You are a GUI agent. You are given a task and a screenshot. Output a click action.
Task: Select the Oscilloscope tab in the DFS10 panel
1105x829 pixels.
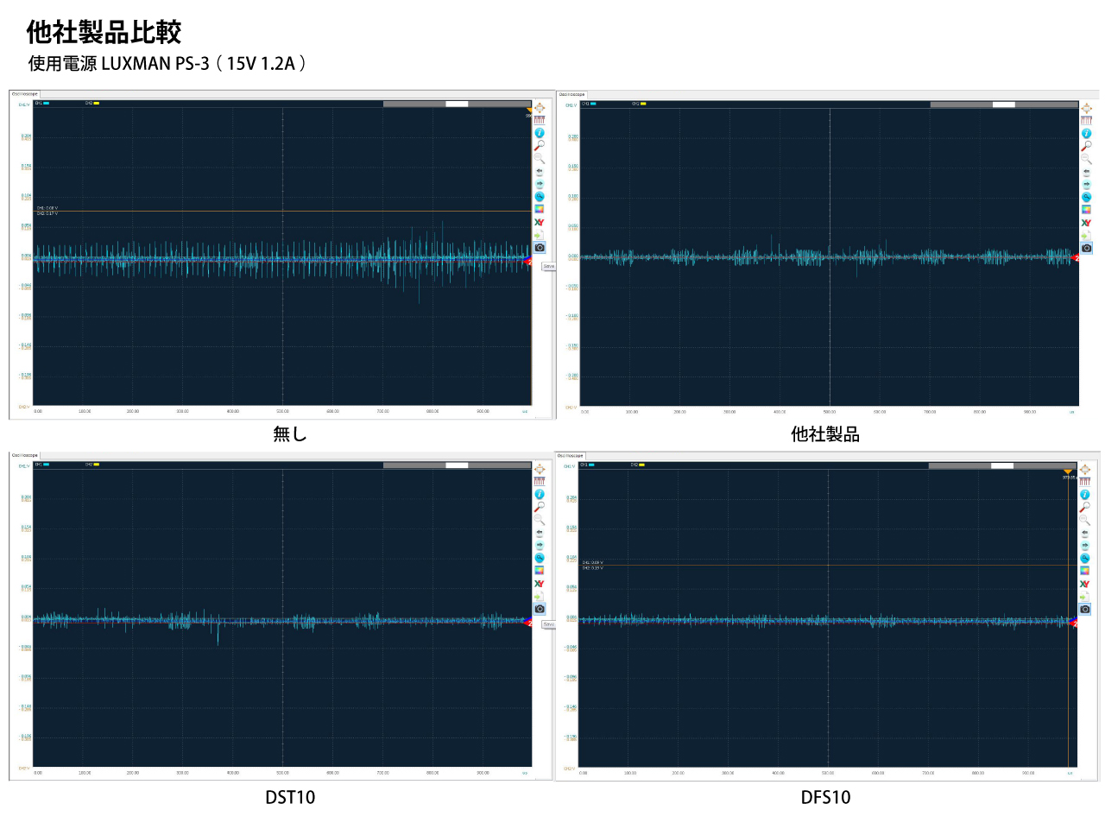click(571, 455)
